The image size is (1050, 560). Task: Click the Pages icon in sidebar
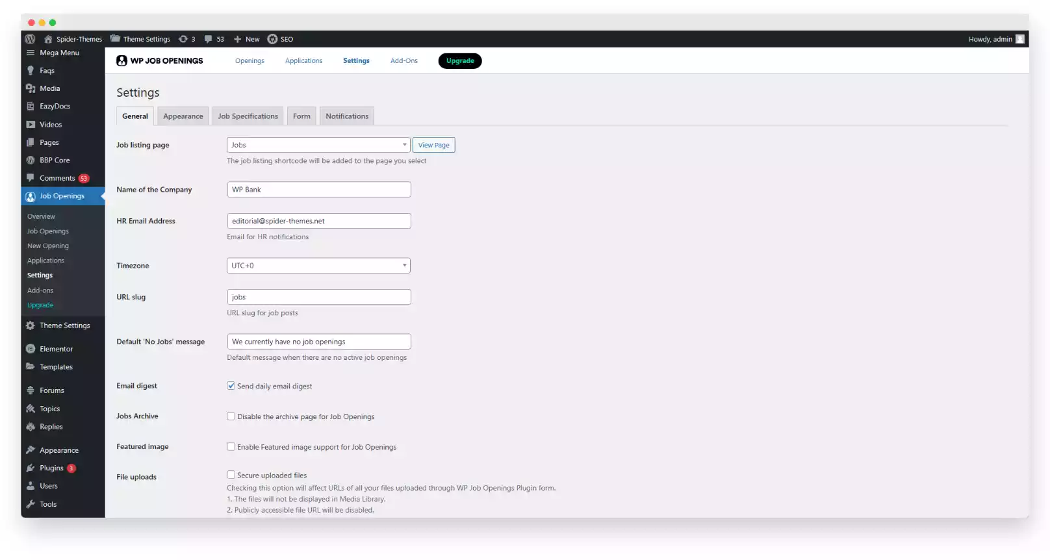(31, 142)
